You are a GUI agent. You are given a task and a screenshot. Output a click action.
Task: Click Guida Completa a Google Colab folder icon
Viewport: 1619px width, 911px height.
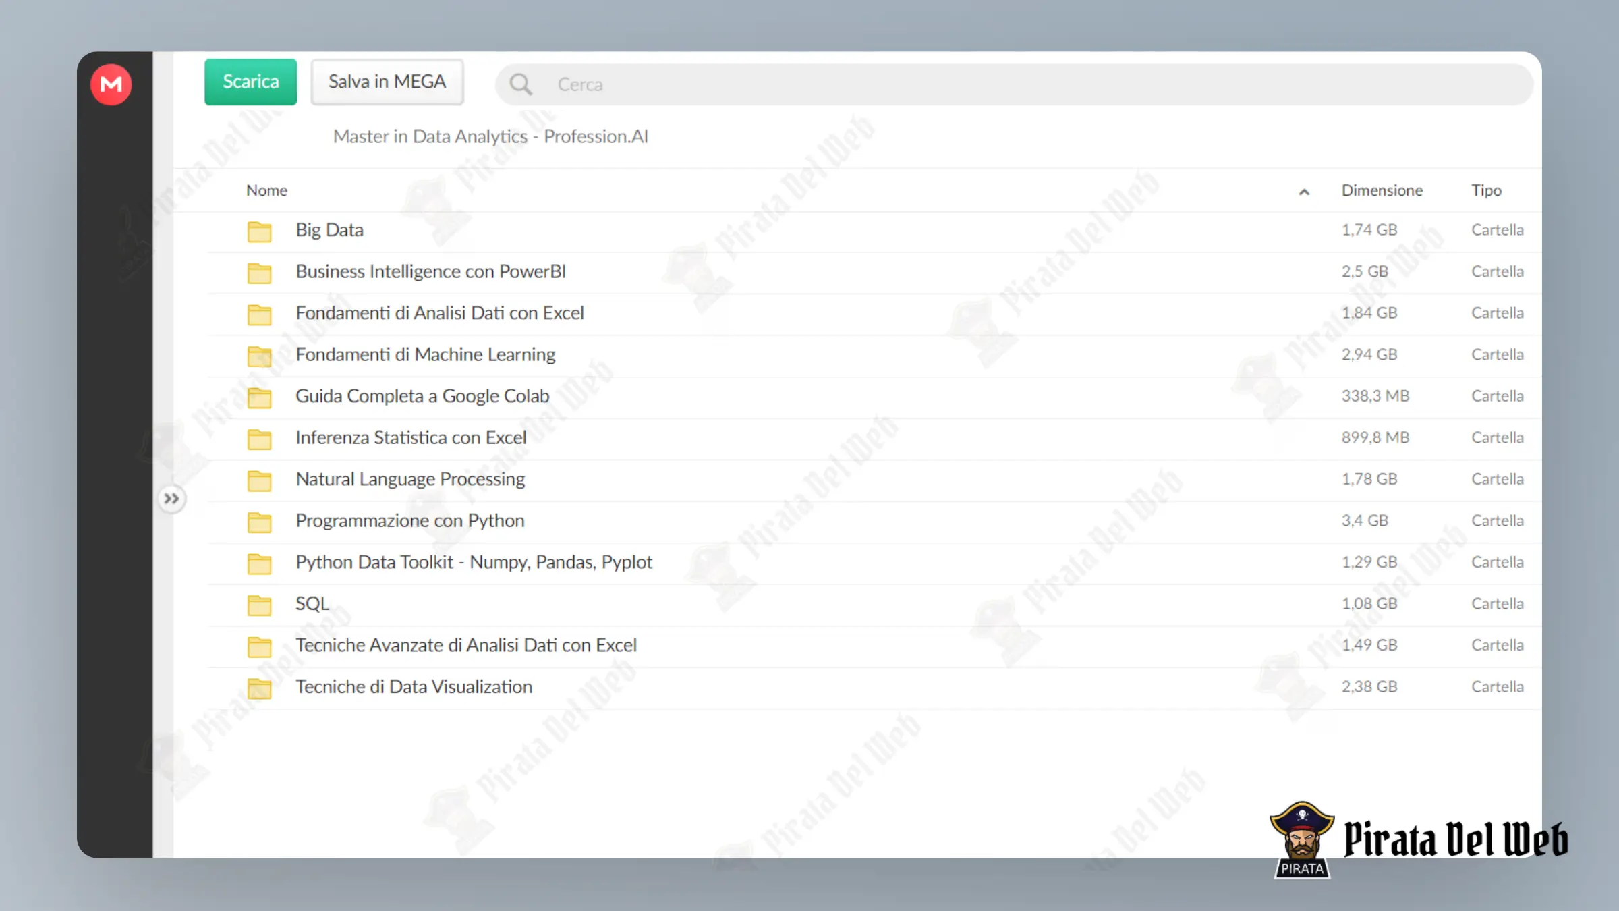pos(259,397)
